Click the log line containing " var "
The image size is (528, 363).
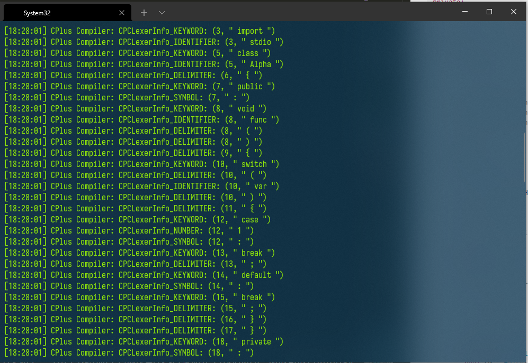coord(142,186)
